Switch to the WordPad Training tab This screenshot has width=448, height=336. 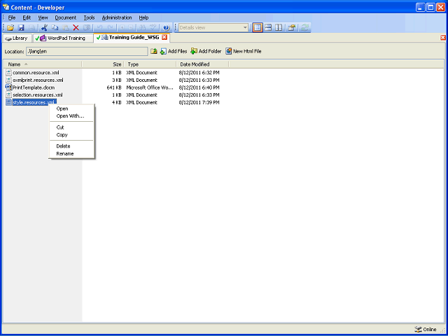pos(63,38)
